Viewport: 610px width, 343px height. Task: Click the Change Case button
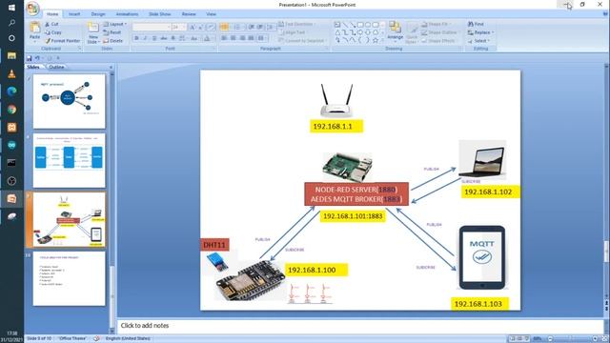(x=194, y=38)
